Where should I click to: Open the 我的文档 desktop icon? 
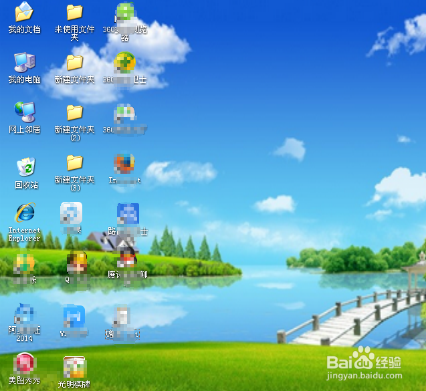24,17
